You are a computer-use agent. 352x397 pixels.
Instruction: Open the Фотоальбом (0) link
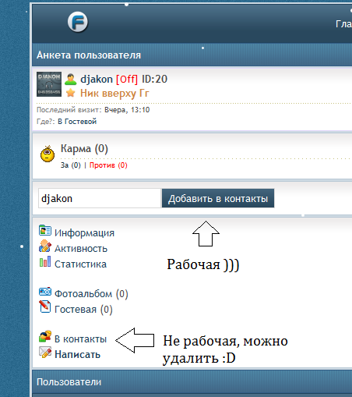[x=91, y=294]
